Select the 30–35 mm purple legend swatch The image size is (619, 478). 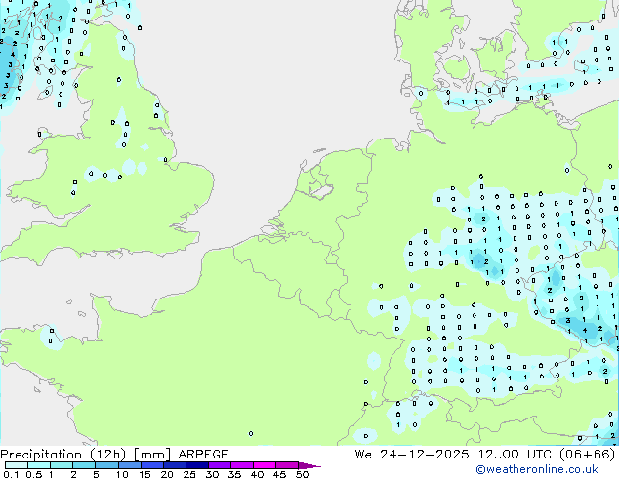pos(219,465)
